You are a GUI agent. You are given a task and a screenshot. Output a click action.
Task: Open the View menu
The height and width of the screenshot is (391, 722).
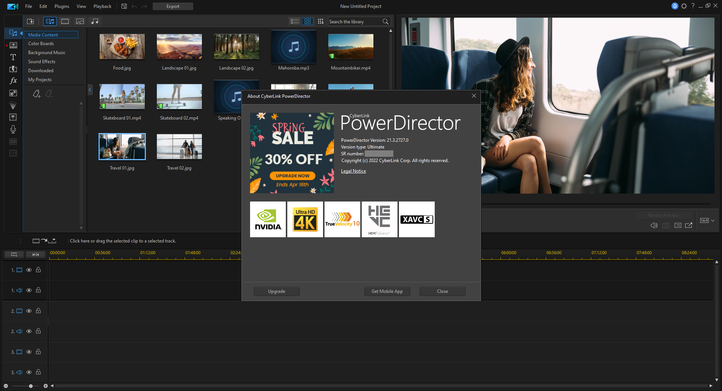(x=81, y=6)
